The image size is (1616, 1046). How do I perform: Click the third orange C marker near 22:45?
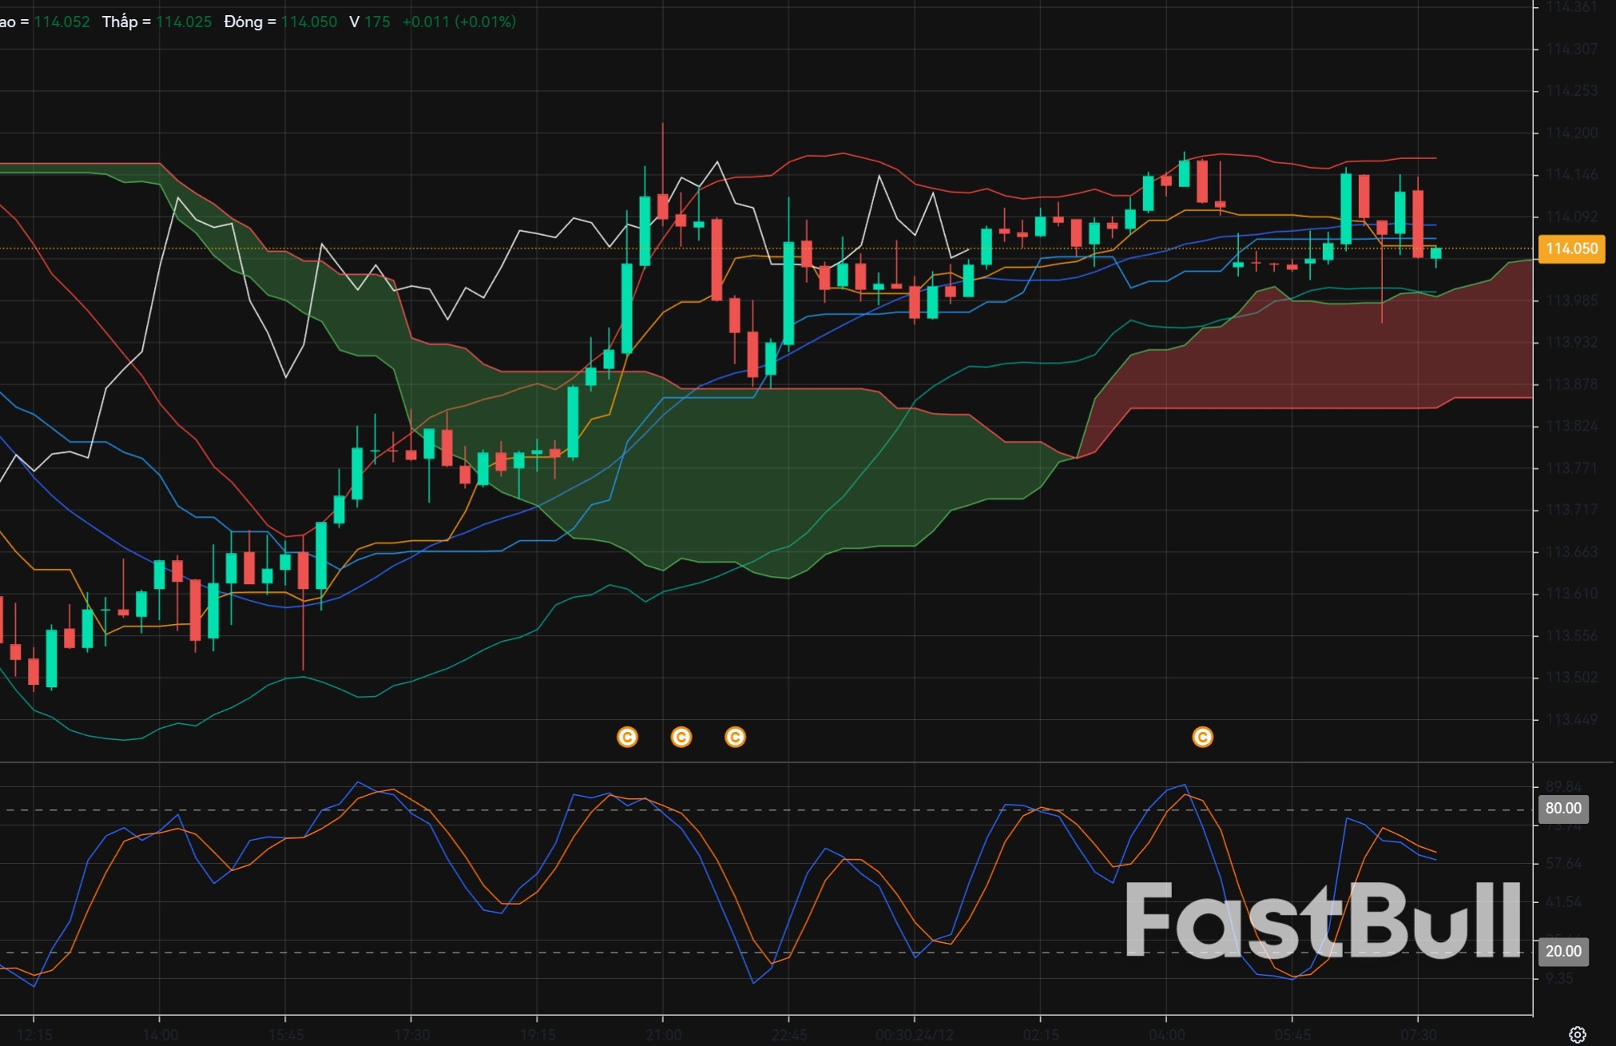[x=734, y=738]
